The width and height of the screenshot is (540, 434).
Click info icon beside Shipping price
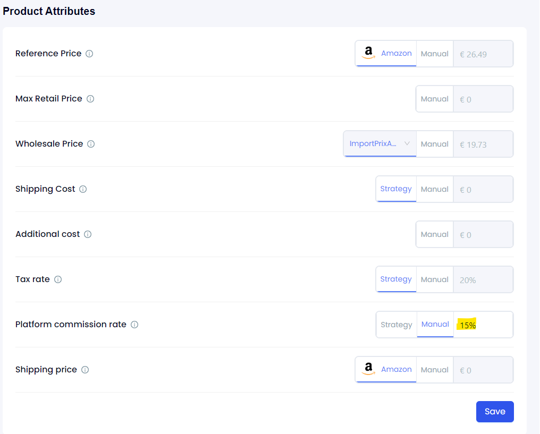(x=85, y=370)
